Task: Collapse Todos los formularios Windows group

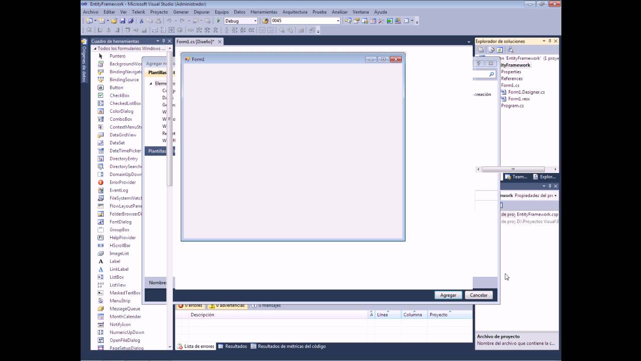Action: (94, 49)
